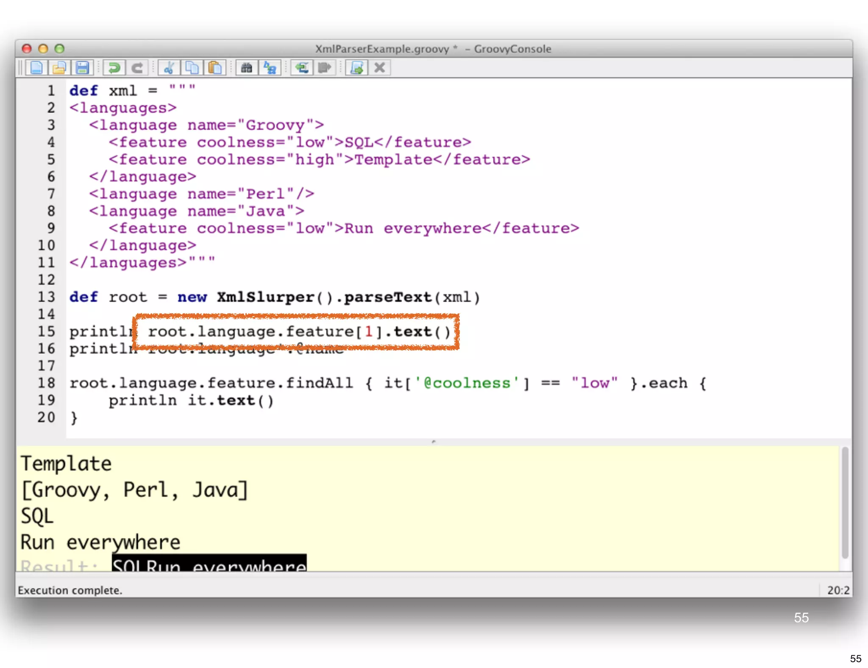The width and height of the screenshot is (868, 668).
Task: Paste using the clipboard icon
Action: (215, 68)
